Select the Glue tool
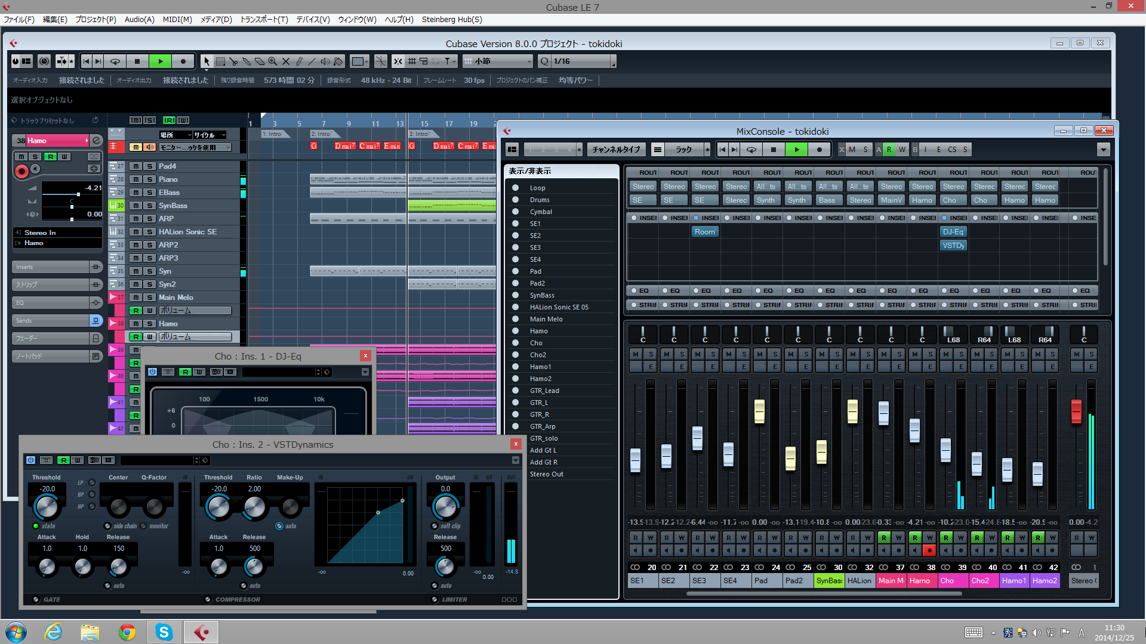The width and height of the screenshot is (1146, 644). pyautogui.click(x=247, y=61)
